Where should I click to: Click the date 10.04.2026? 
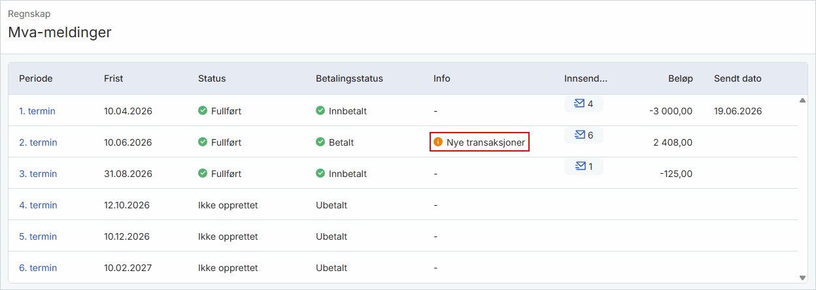128,111
